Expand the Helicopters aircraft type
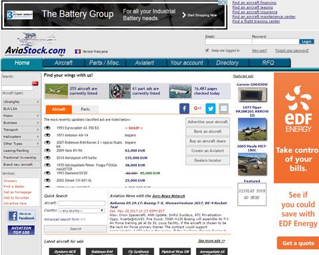319x255 pixels. point(21,137)
